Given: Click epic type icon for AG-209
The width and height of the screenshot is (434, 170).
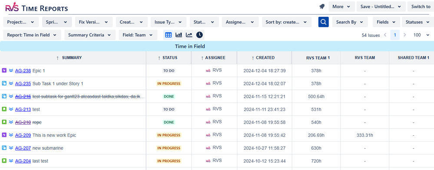Looking at the screenshot, I should [4, 135].
